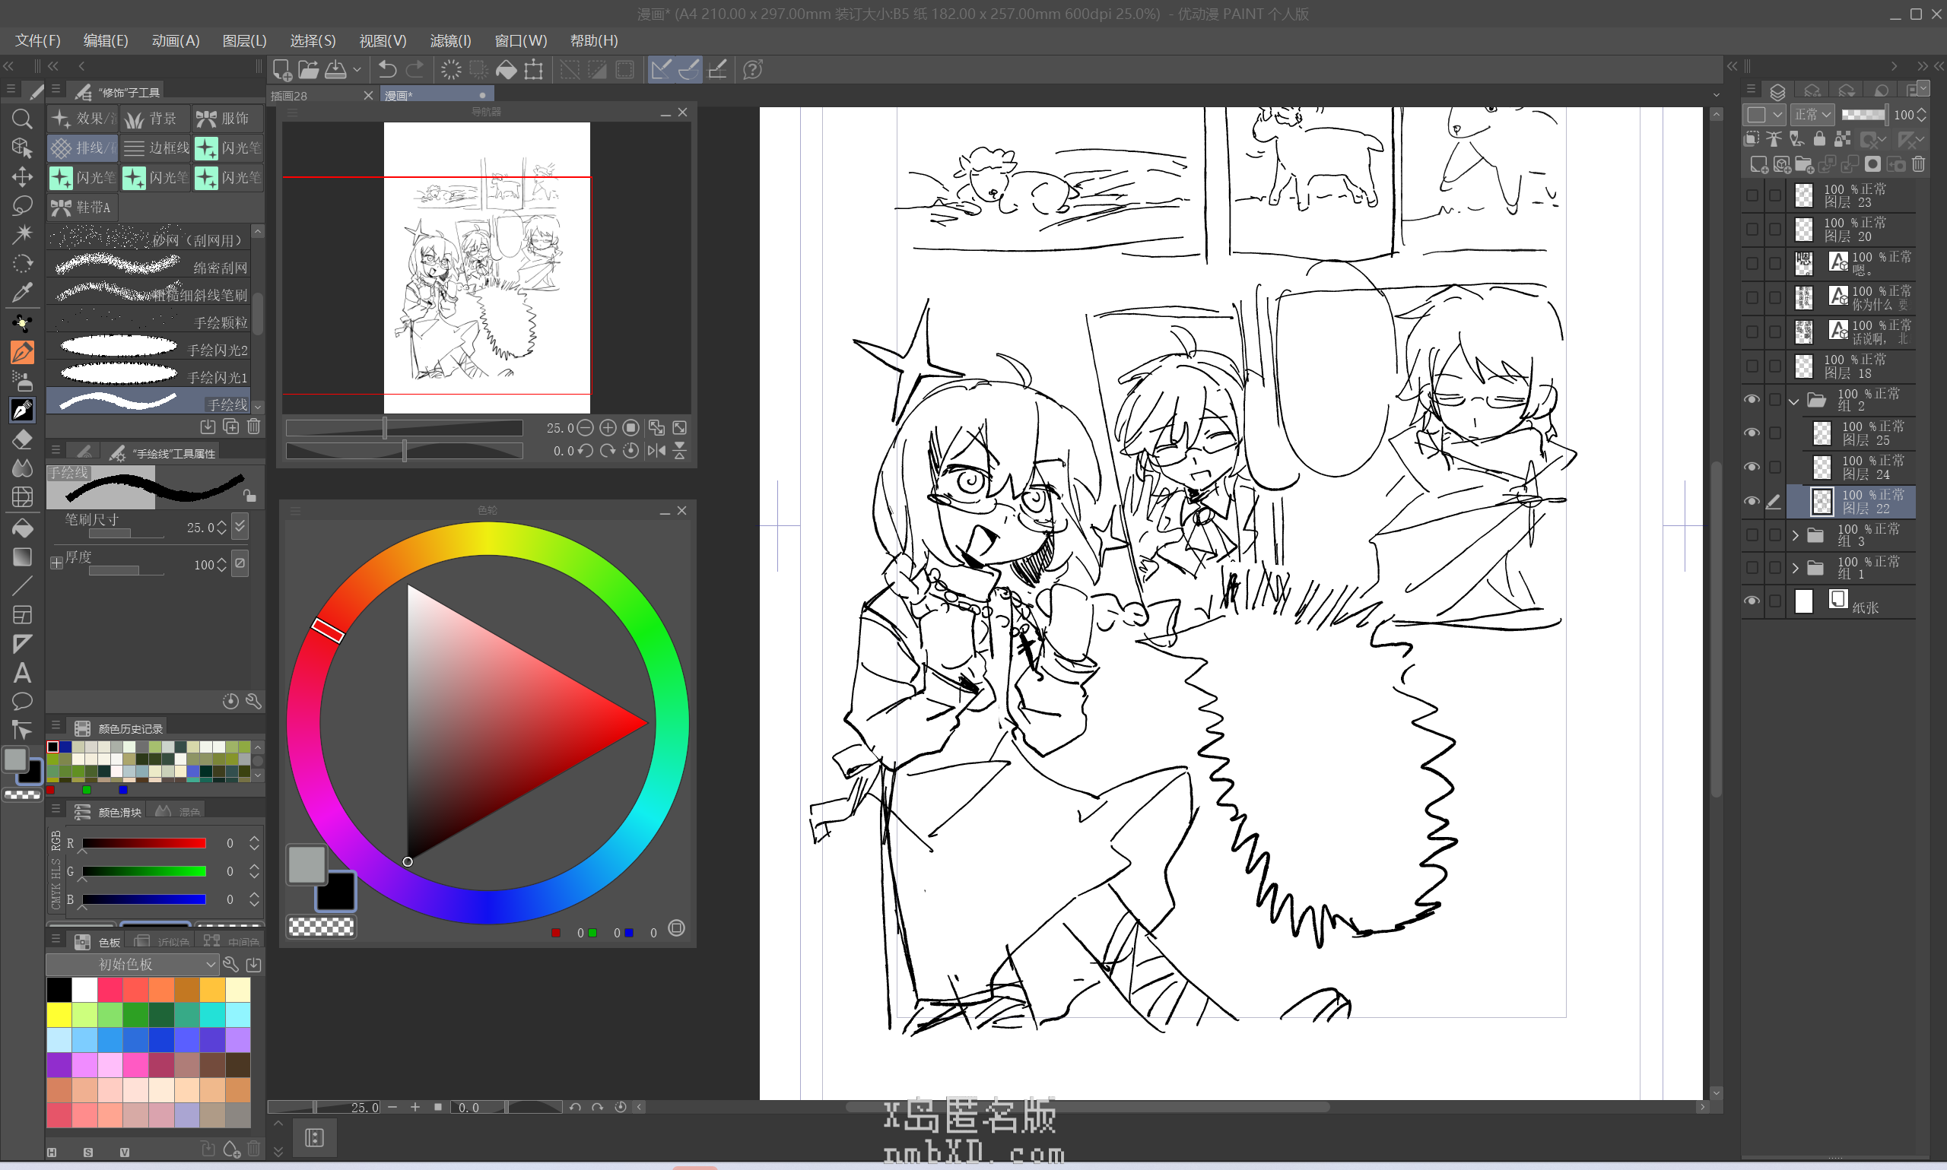
Task: Open the 滤镜(I) menu
Action: click(450, 40)
